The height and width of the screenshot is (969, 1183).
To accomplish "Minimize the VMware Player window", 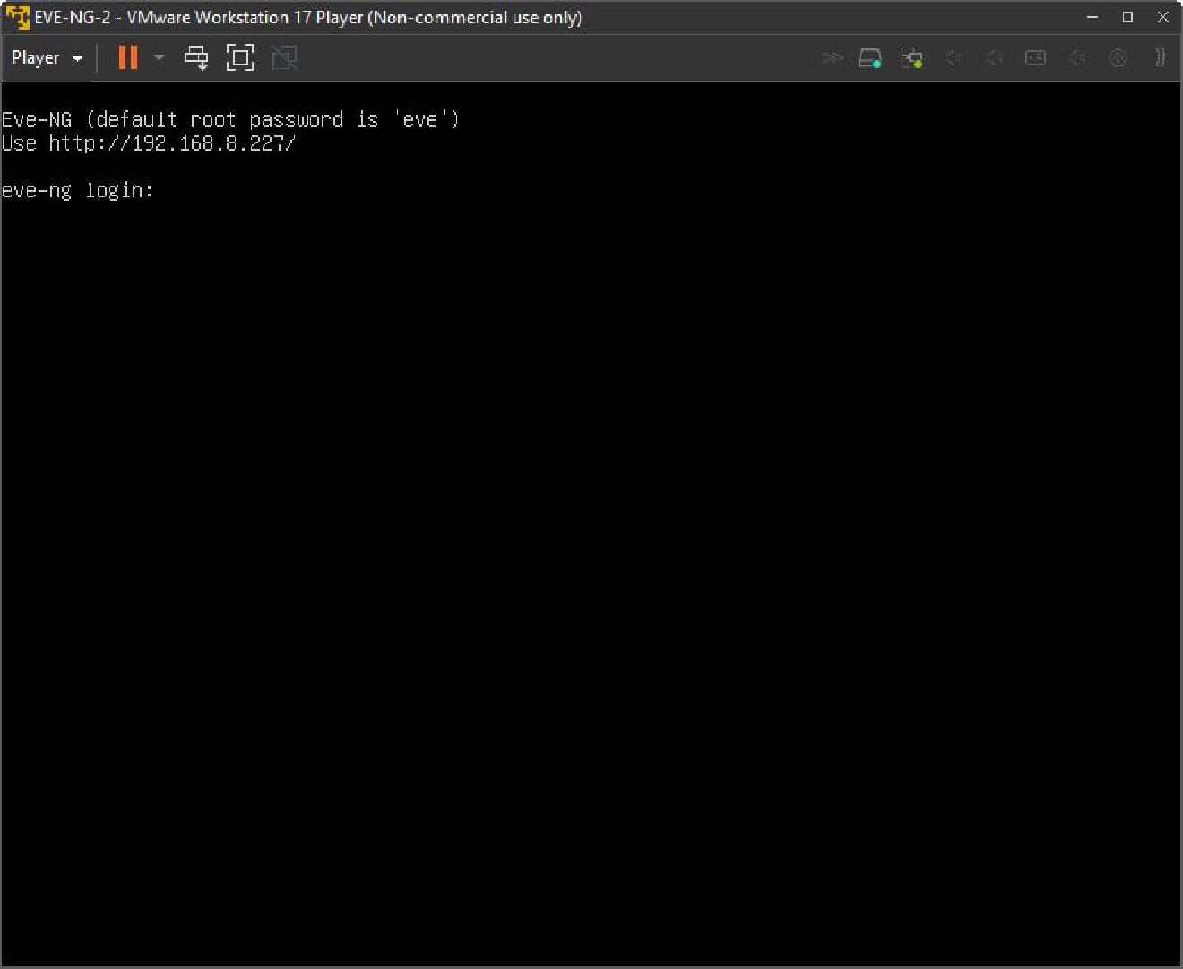I will tap(1092, 17).
